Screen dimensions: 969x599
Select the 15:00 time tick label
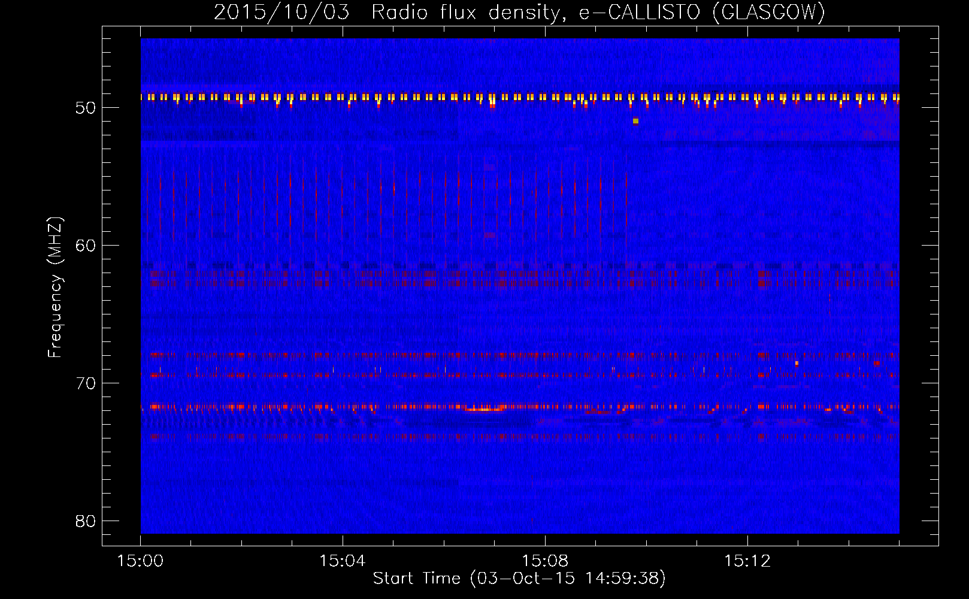coord(140,561)
